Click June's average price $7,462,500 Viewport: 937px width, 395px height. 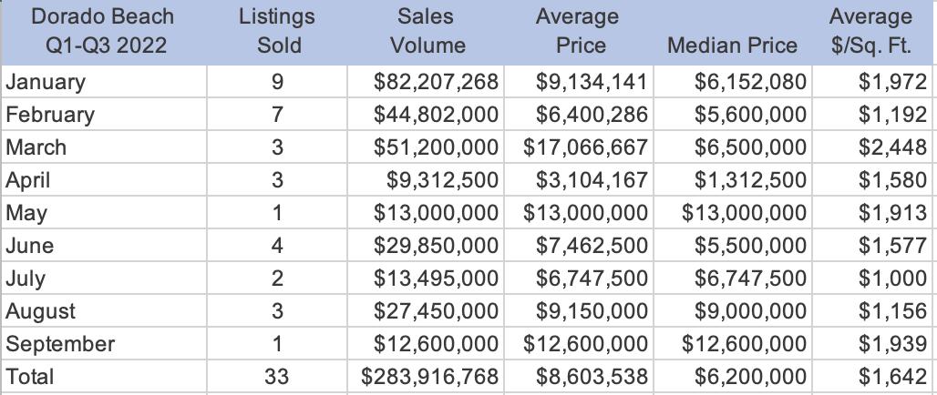[579, 246]
